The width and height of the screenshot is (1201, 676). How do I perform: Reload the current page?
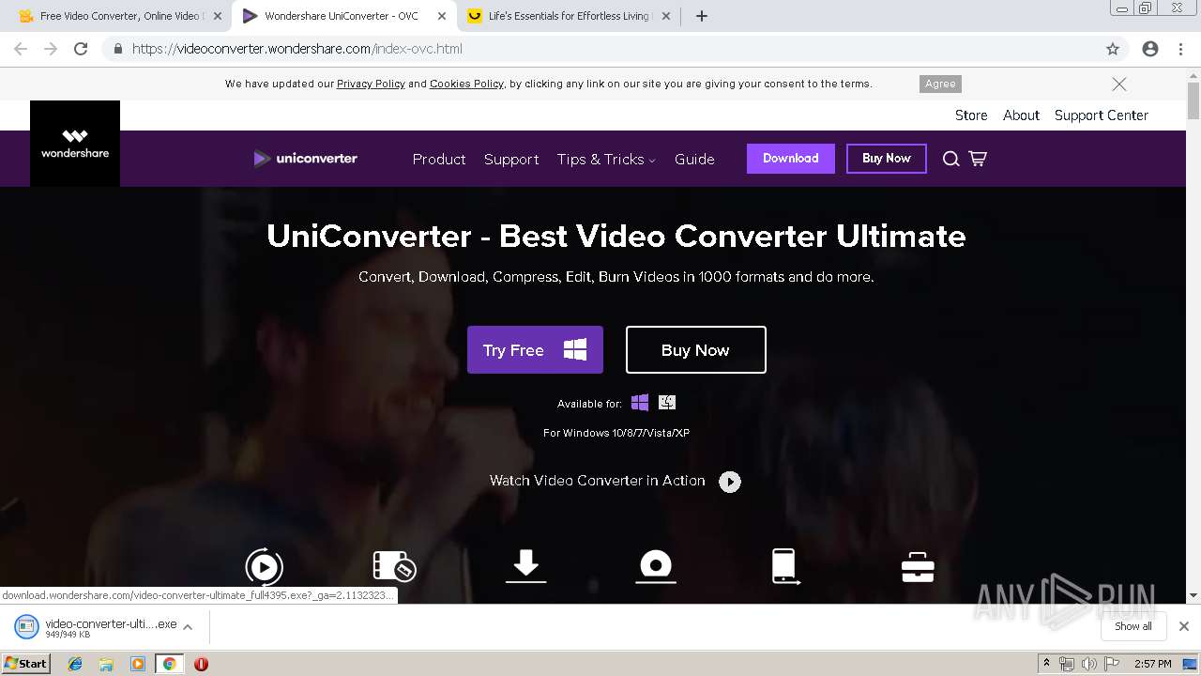pyautogui.click(x=81, y=49)
